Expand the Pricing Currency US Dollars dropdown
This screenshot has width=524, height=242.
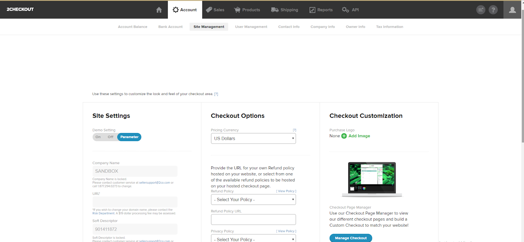coord(253,139)
